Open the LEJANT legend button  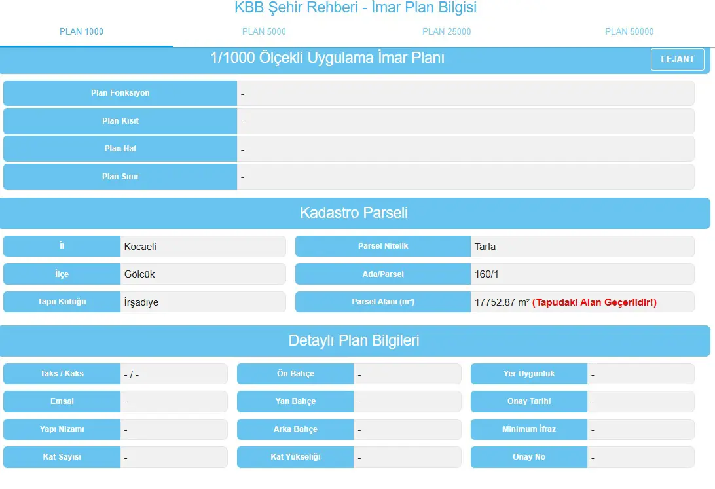click(677, 60)
